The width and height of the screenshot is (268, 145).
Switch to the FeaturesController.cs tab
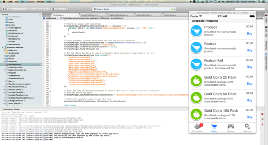tap(144, 15)
